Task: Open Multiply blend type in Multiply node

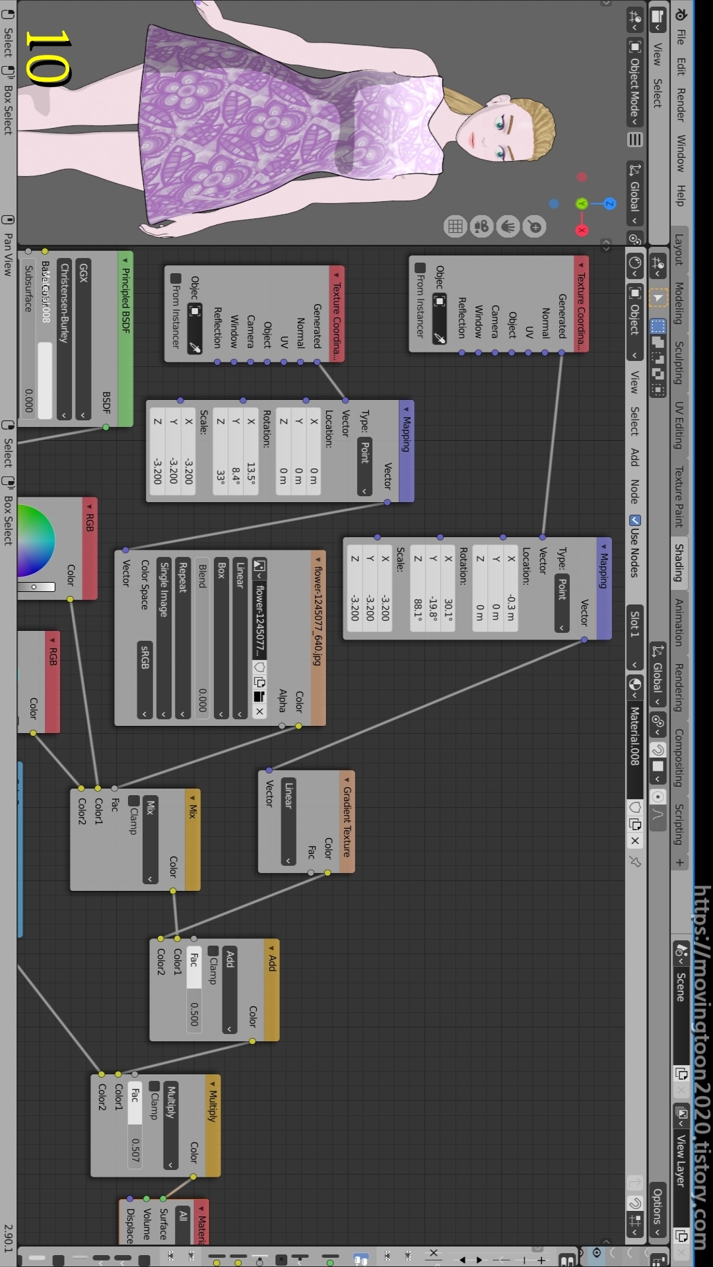Action: pyautogui.click(x=170, y=1126)
